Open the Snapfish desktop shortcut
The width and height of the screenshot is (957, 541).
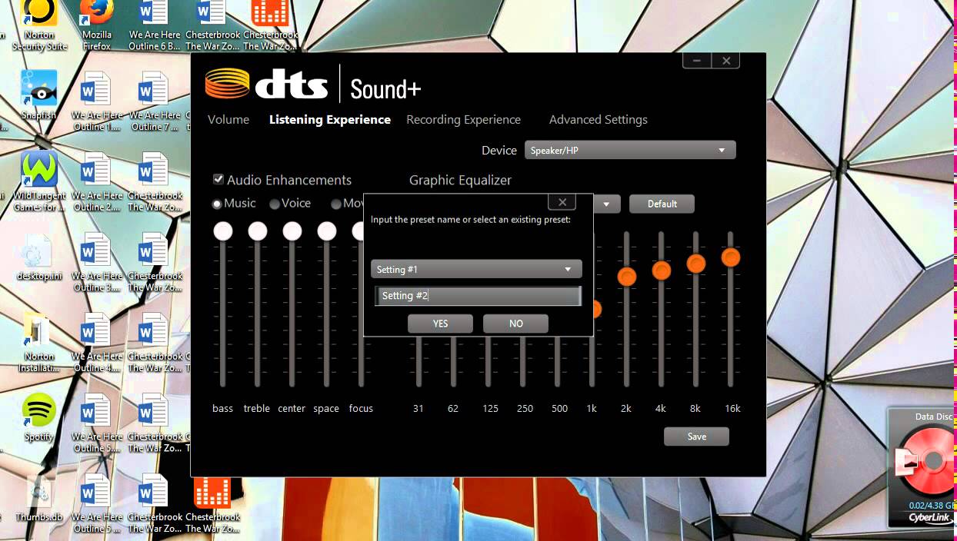(38, 95)
